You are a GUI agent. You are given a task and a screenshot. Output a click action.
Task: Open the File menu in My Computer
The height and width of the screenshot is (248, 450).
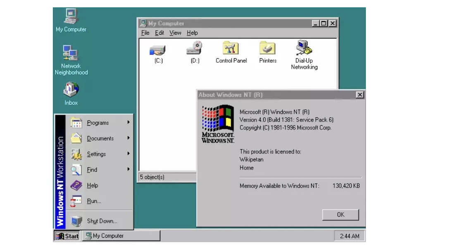(x=145, y=33)
